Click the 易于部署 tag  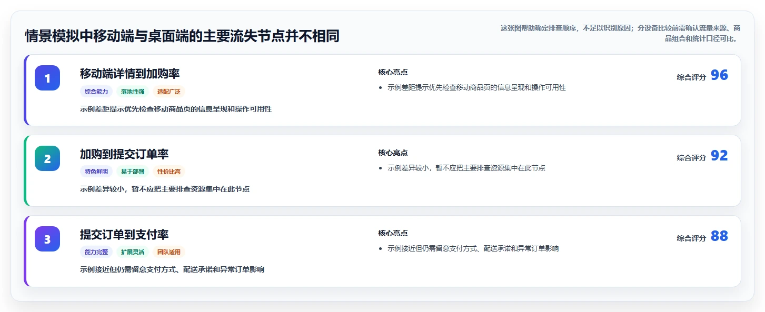(x=133, y=172)
